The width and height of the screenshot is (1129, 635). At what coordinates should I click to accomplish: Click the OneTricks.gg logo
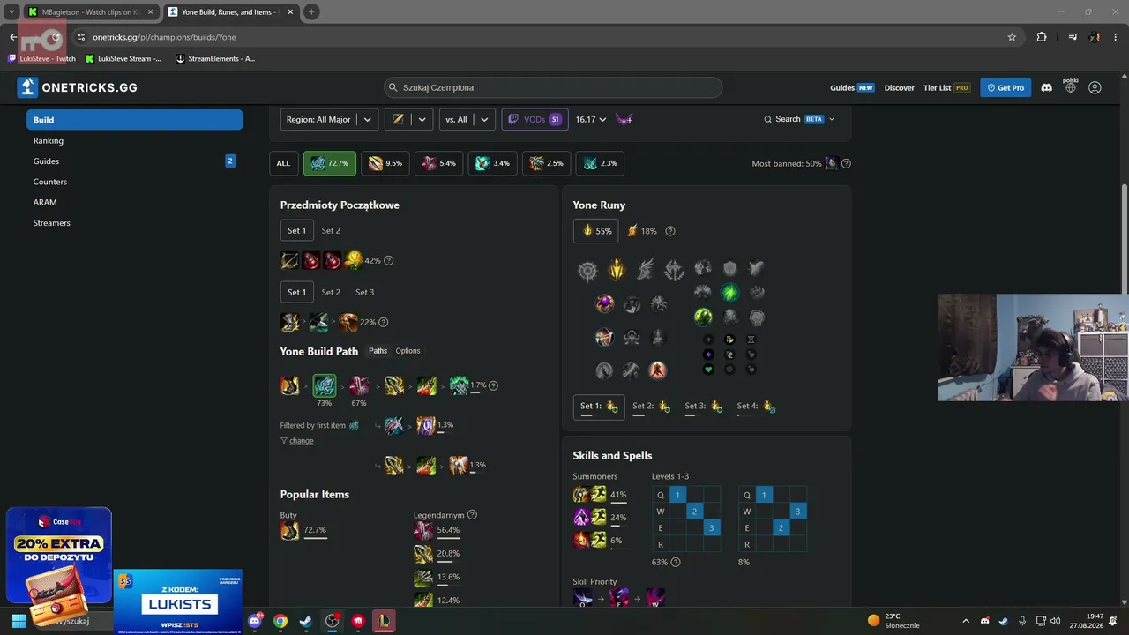tap(78, 87)
